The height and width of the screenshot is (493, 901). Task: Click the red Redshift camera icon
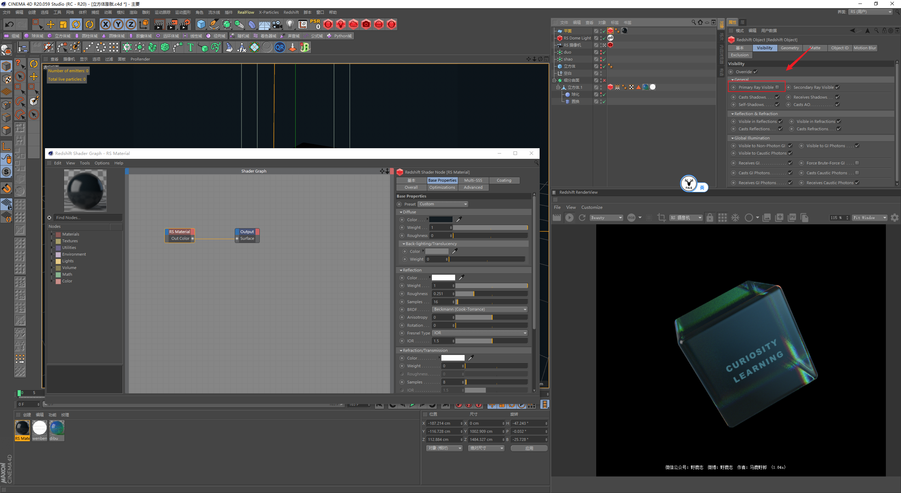coord(366,24)
